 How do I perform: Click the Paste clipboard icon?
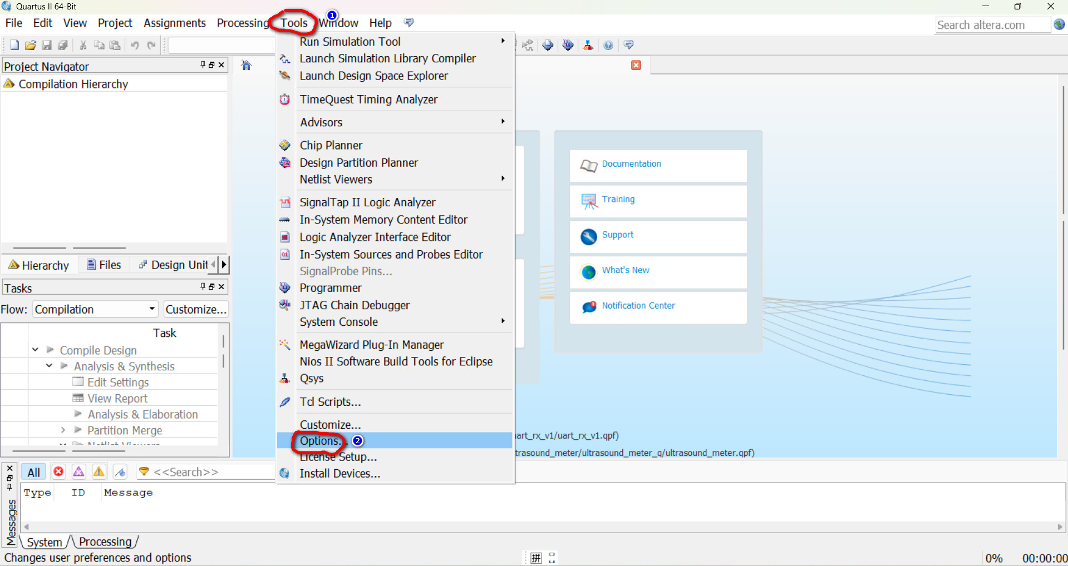[115, 45]
